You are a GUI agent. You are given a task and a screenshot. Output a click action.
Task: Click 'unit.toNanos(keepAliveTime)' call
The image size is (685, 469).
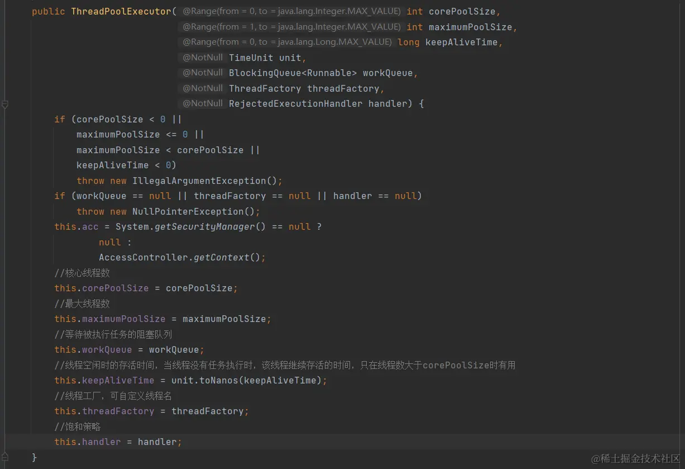tap(246, 381)
